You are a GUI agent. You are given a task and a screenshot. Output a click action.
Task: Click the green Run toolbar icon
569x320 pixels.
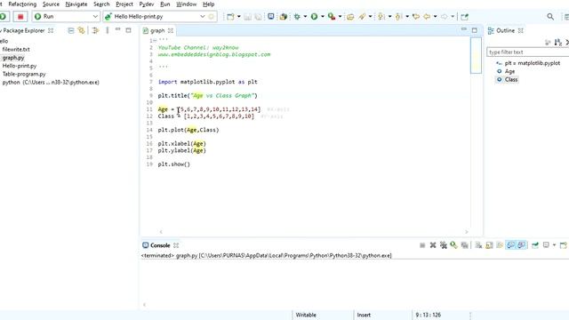point(314,16)
